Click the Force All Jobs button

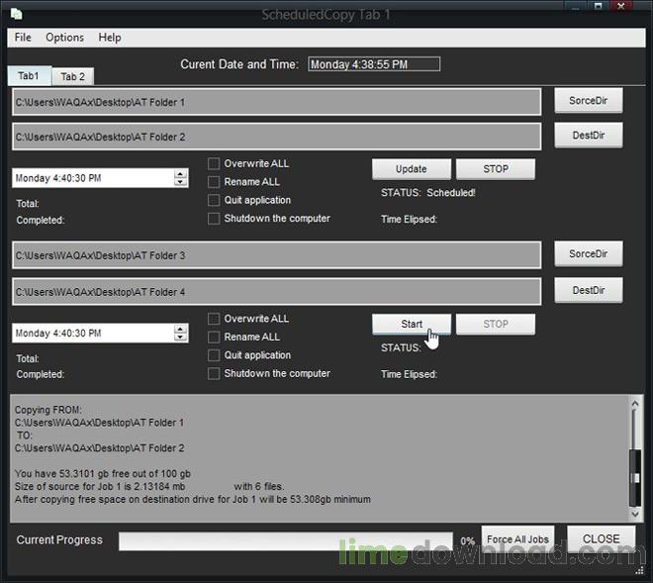point(517,539)
